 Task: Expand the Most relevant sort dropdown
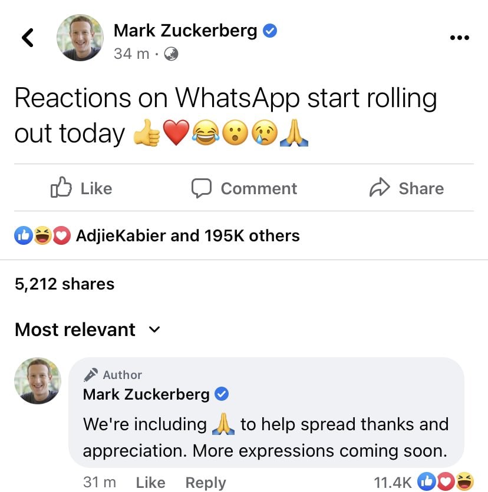(x=87, y=330)
